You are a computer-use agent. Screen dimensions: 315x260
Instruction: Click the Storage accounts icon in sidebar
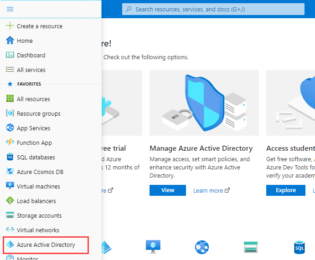(10, 215)
